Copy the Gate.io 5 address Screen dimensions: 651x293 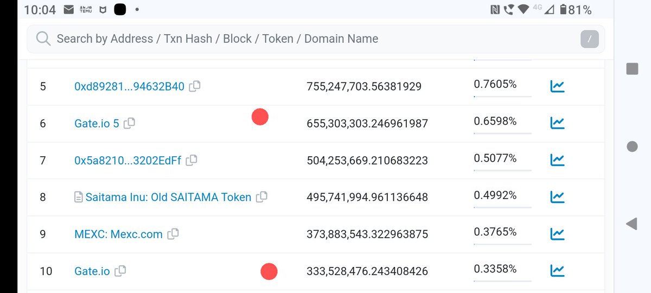point(129,123)
